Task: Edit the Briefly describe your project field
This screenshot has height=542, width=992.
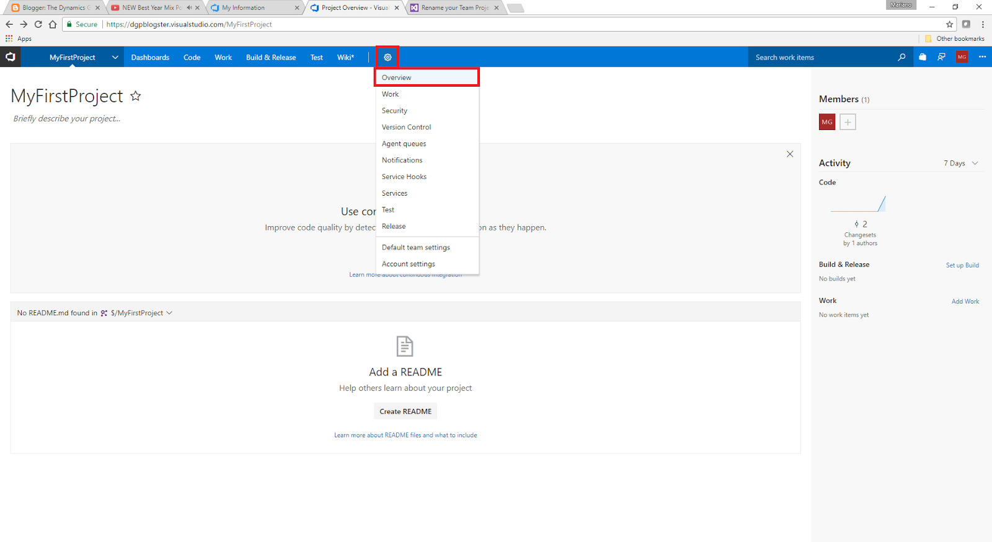Action: (x=67, y=118)
